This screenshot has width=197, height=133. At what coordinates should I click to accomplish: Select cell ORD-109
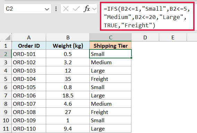(29, 120)
